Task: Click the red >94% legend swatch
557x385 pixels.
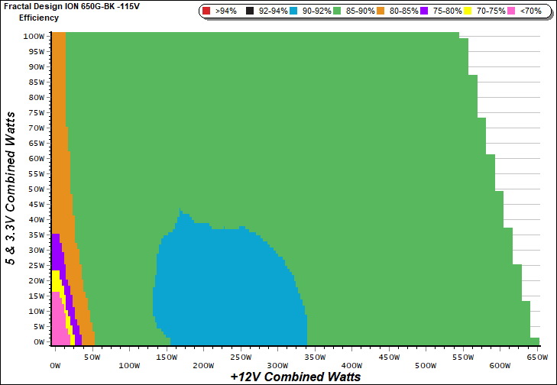Action: pyautogui.click(x=207, y=11)
